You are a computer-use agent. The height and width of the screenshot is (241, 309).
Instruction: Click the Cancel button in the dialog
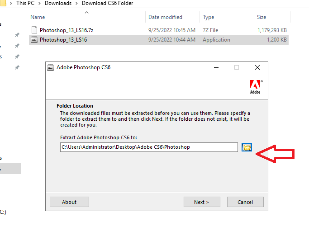(x=245, y=202)
